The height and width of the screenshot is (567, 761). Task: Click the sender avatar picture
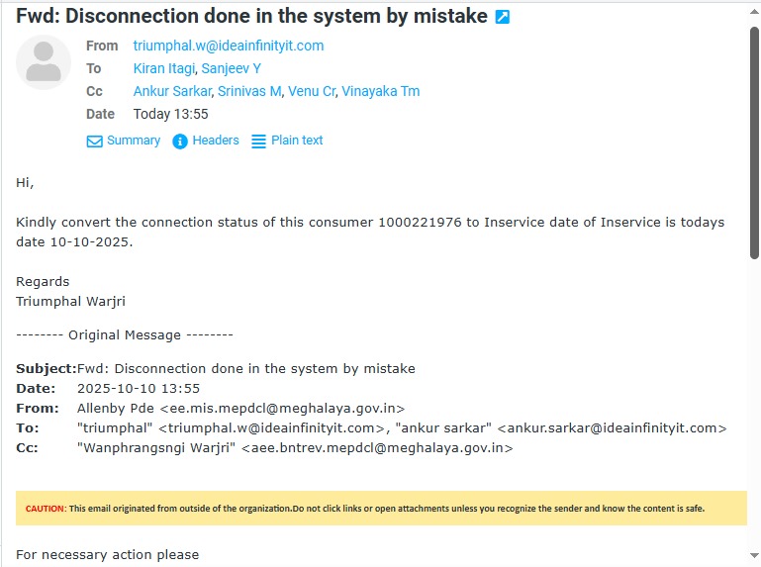(44, 62)
